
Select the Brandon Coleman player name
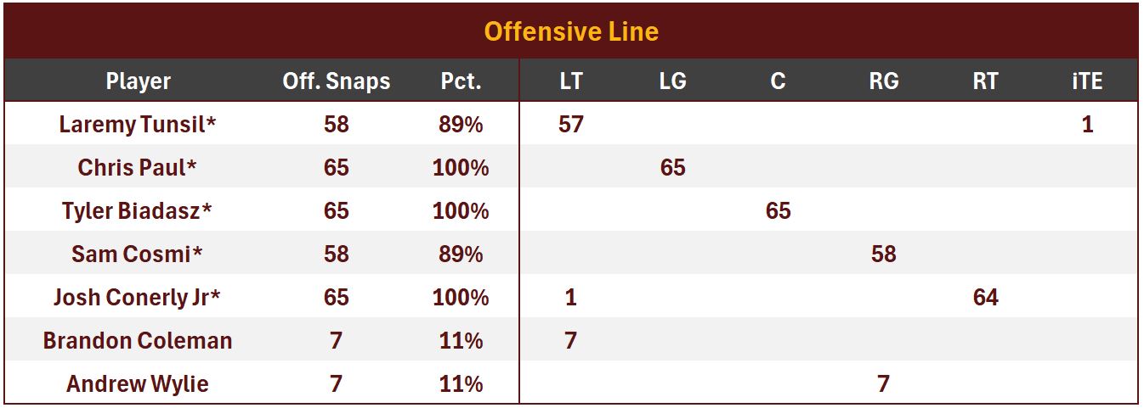click(x=138, y=341)
